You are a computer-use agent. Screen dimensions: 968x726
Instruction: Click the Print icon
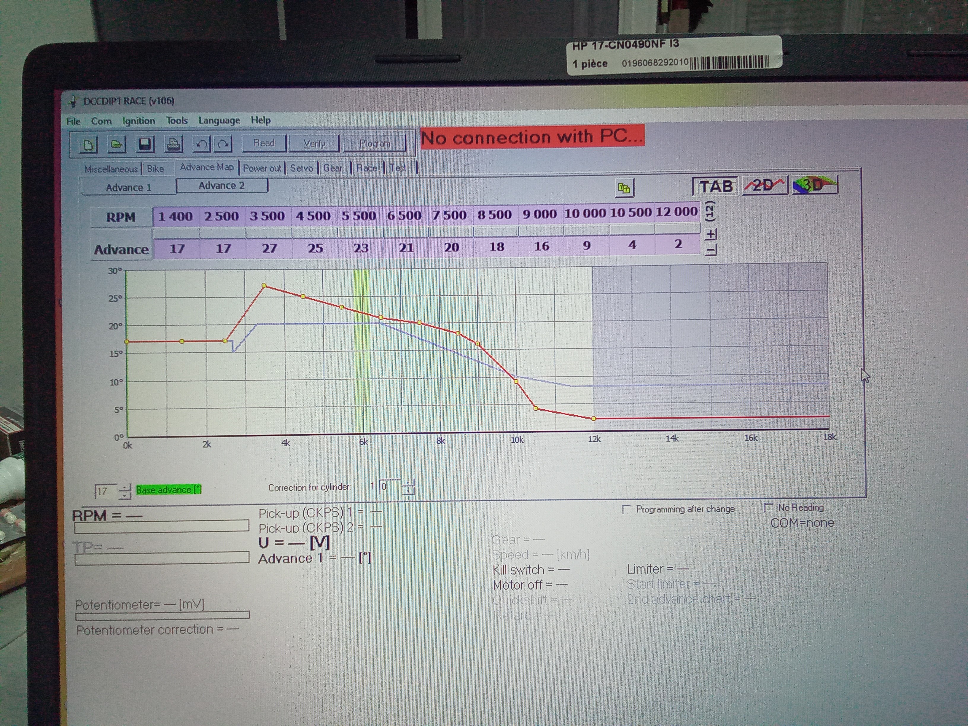[x=173, y=144]
